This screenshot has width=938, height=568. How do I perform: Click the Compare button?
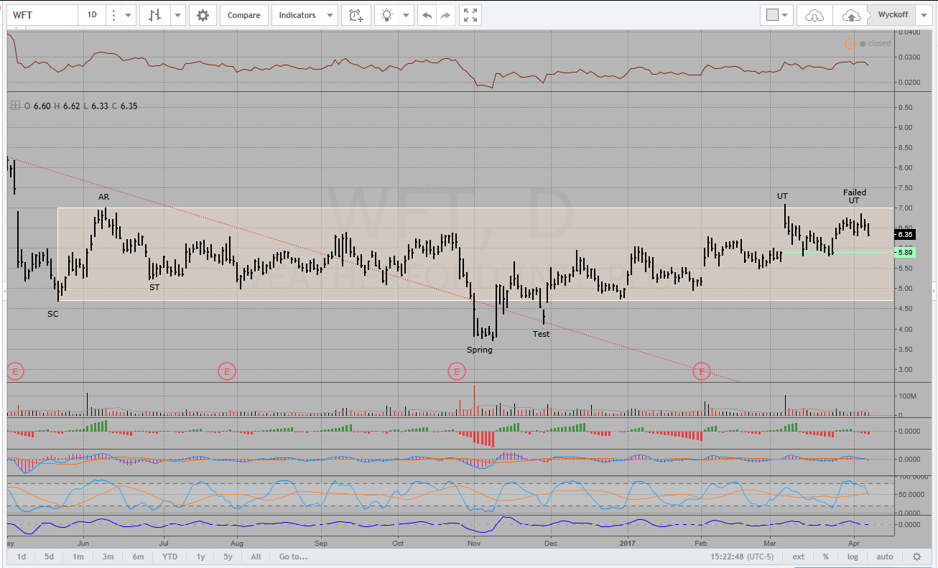pyautogui.click(x=244, y=15)
